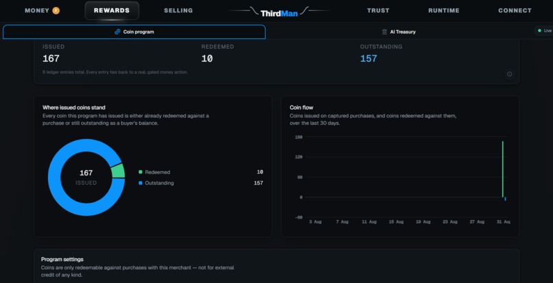Image resolution: width=553 pixels, height=283 pixels.
Task: Click the legend value 10 for Redeemed
Action: [260, 173]
